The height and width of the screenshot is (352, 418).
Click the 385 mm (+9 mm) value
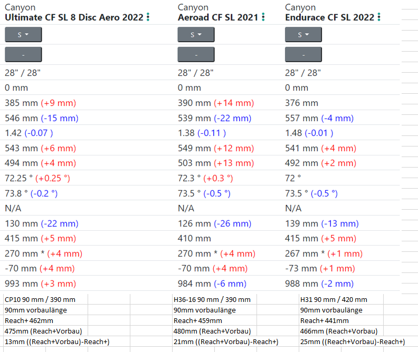pyautogui.click(x=41, y=103)
